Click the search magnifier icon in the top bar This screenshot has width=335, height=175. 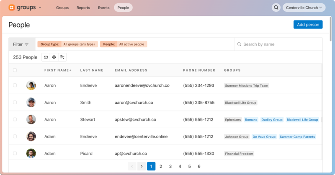point(276,8)
